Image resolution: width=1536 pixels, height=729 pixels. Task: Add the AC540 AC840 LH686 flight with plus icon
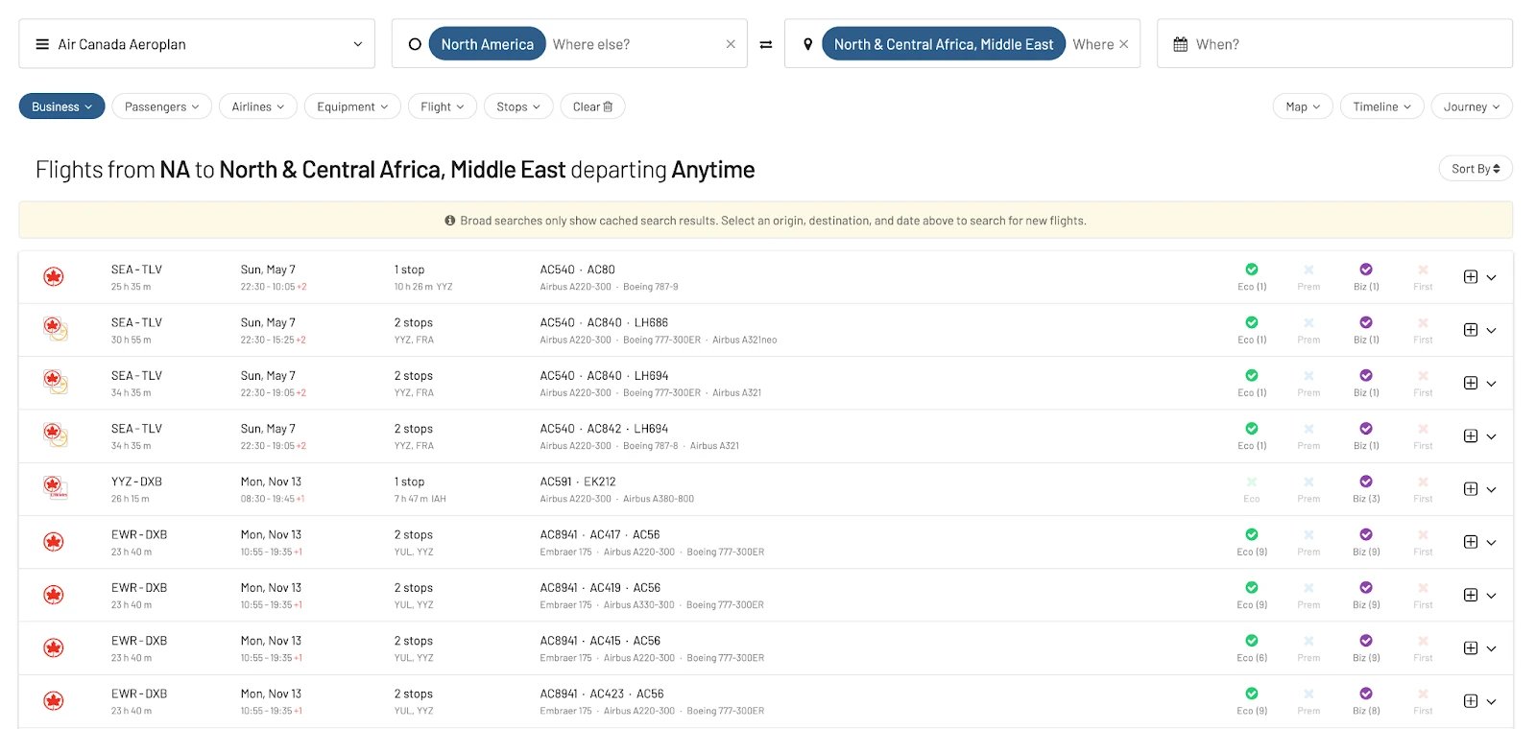[1471, 330]
